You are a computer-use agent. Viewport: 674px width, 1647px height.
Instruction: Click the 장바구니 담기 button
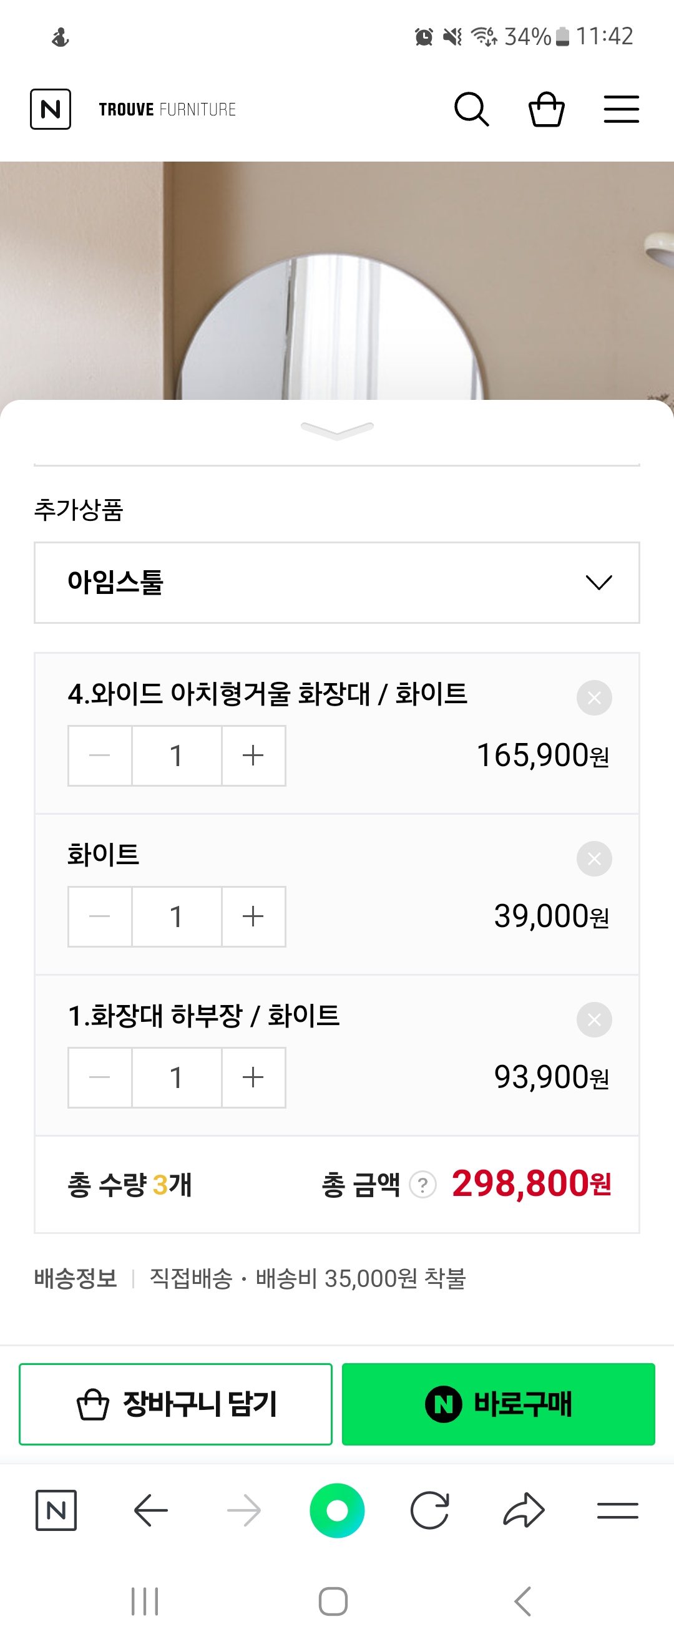click(x=176, y=1404)
